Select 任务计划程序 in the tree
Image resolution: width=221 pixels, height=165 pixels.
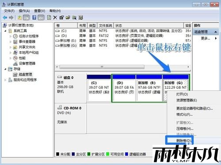29,36
